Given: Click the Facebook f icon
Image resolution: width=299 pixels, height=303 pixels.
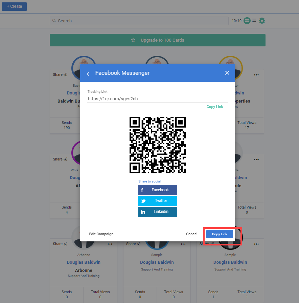Looking at the screenshot, I should click(x=142, y=190).
